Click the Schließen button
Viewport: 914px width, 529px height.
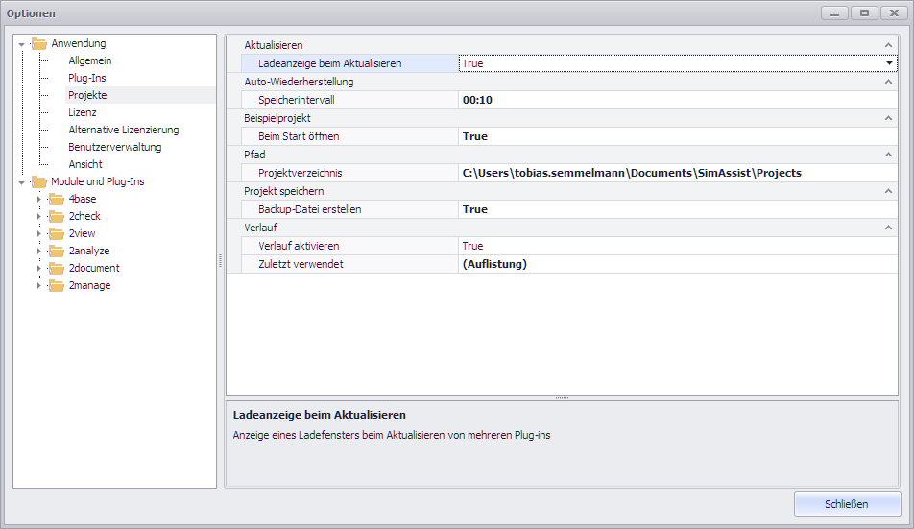pyautogui.click(x=847, y=504)
